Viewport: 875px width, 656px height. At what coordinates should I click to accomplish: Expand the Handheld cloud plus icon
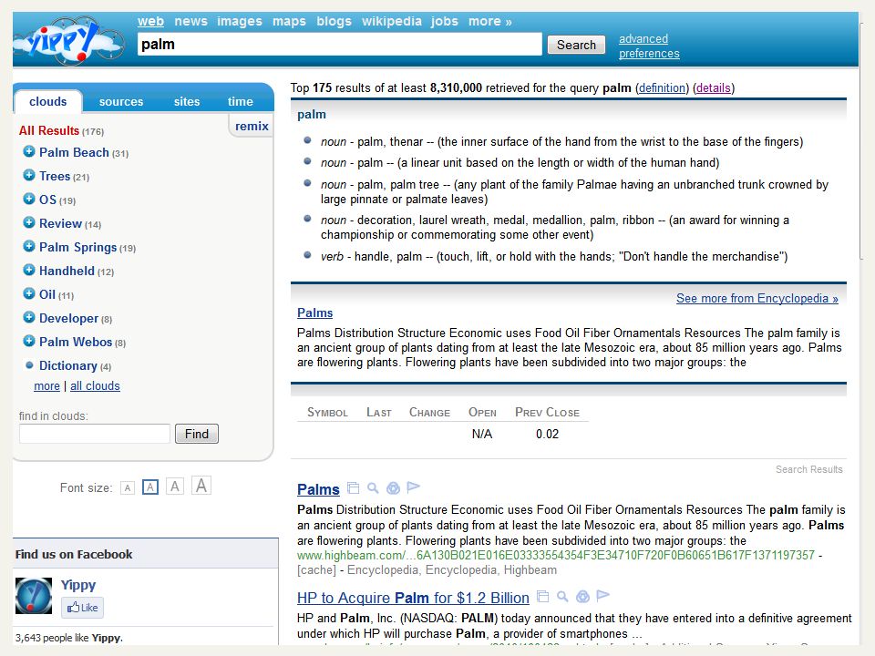point(29,270)
